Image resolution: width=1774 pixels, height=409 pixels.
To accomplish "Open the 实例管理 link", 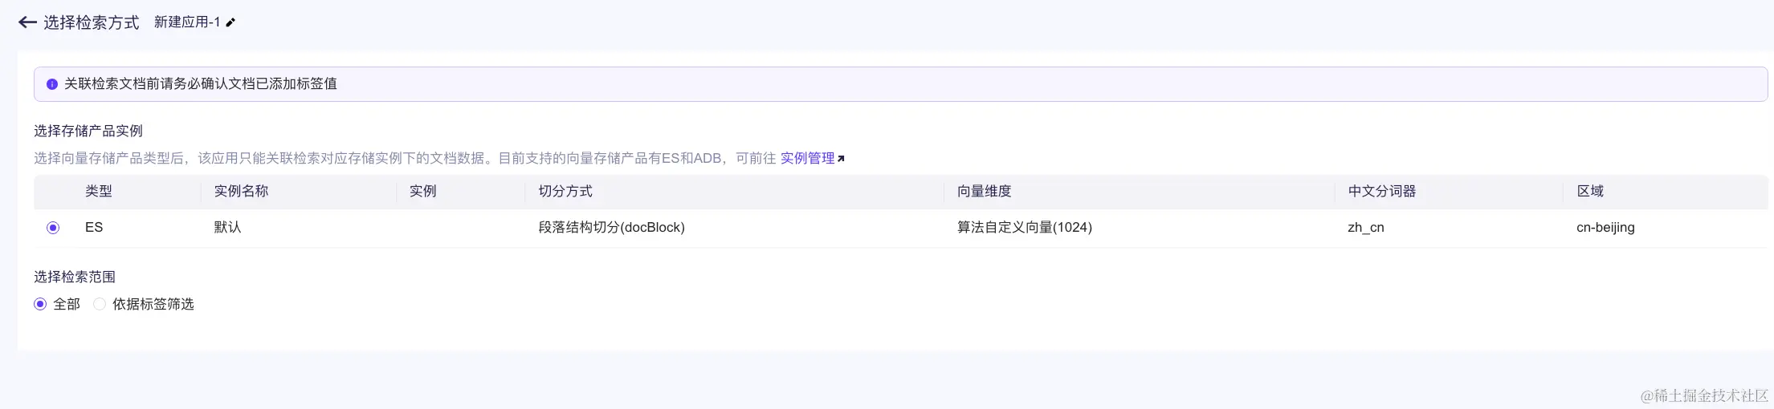I will [x=807, y=158].
